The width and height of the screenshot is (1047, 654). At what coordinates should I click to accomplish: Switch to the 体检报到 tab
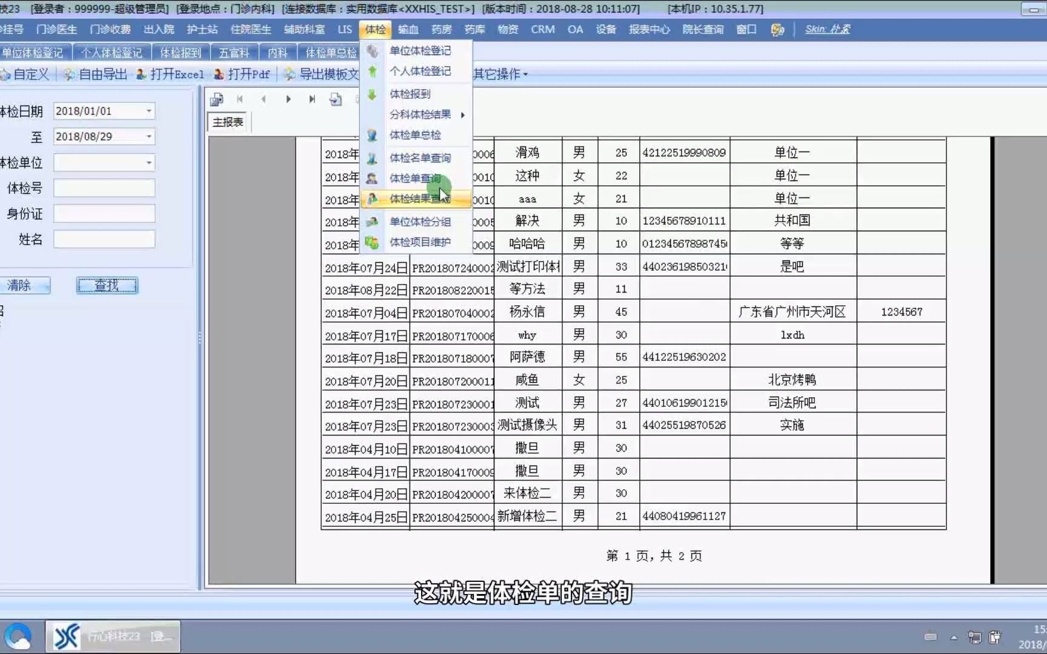[x=181, y=53]
